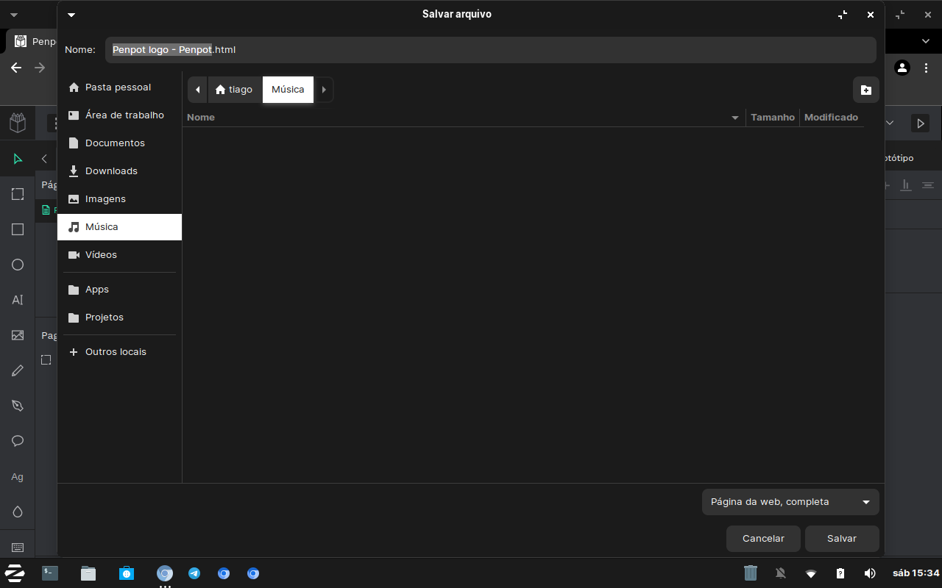
Task: Select the path (pen) tool
Action: [x=18, y=405]
